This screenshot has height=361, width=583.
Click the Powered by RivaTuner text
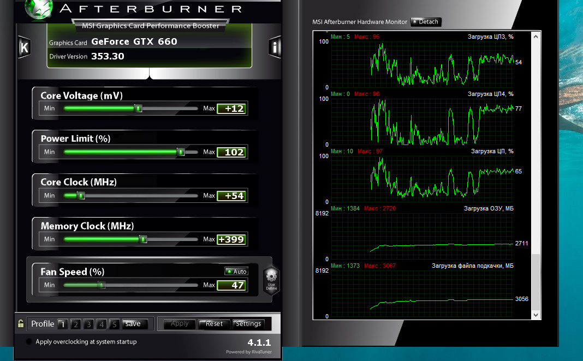[x=249, y=352]
